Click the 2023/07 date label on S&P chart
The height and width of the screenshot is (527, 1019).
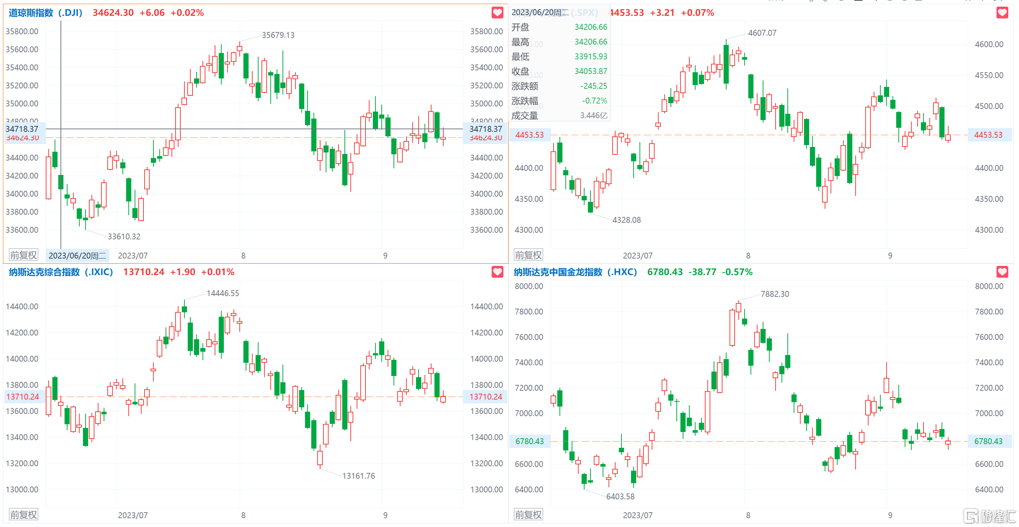(x=638, y=256)
